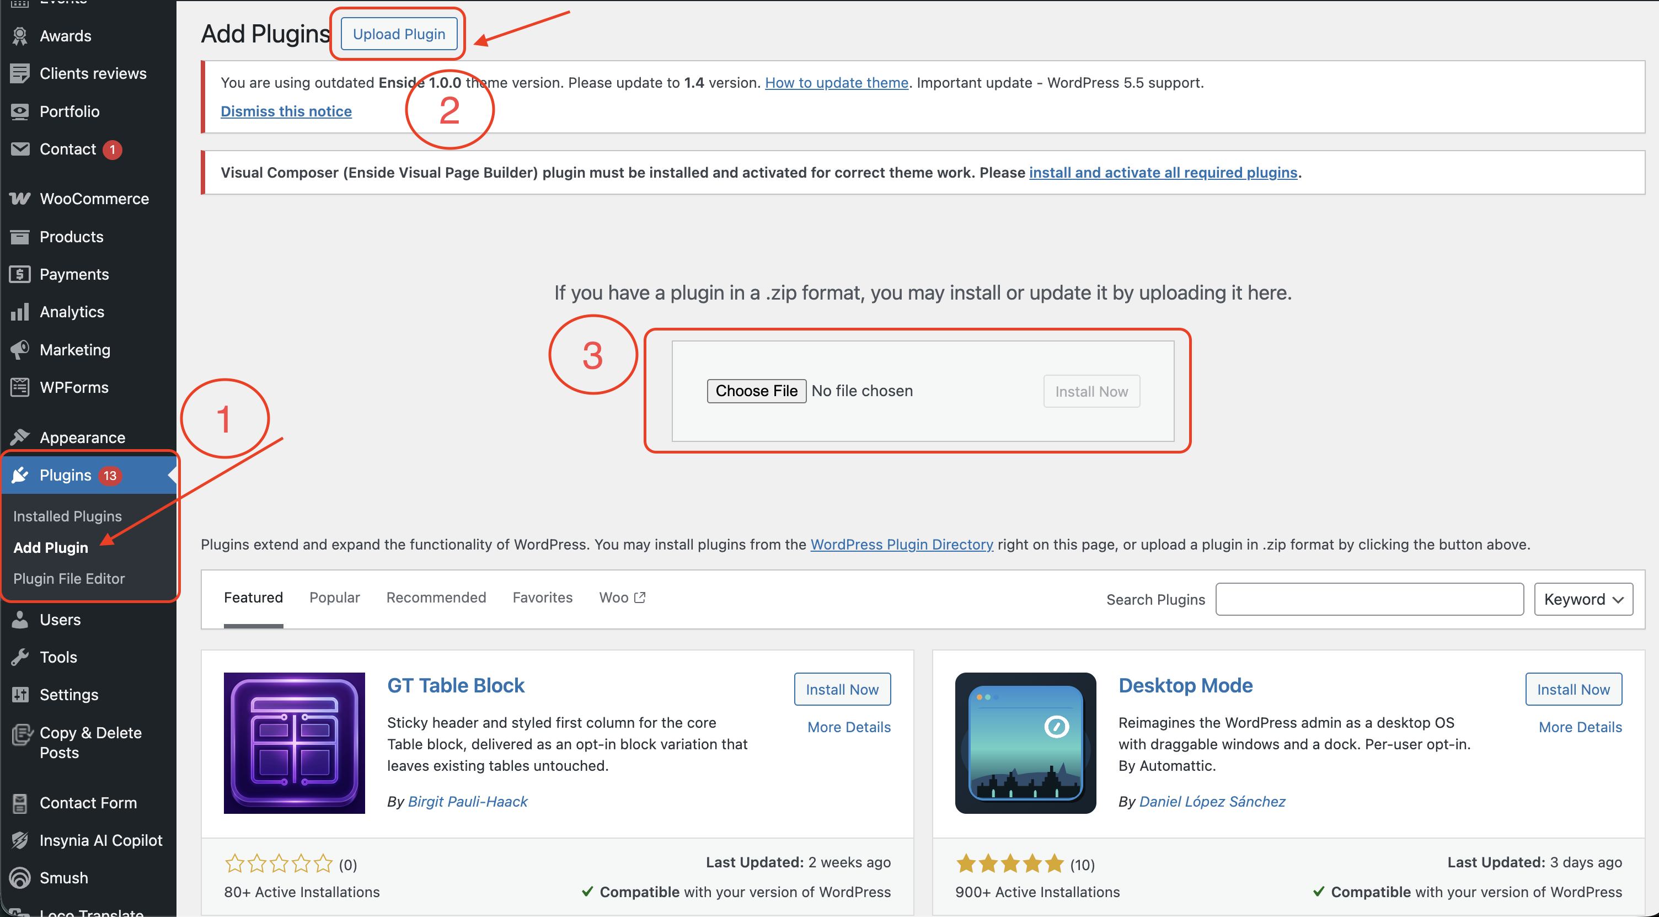Click the red 13 updates badge on Plugins
This screenshot has width=1659, height=917.
[110, 476]
